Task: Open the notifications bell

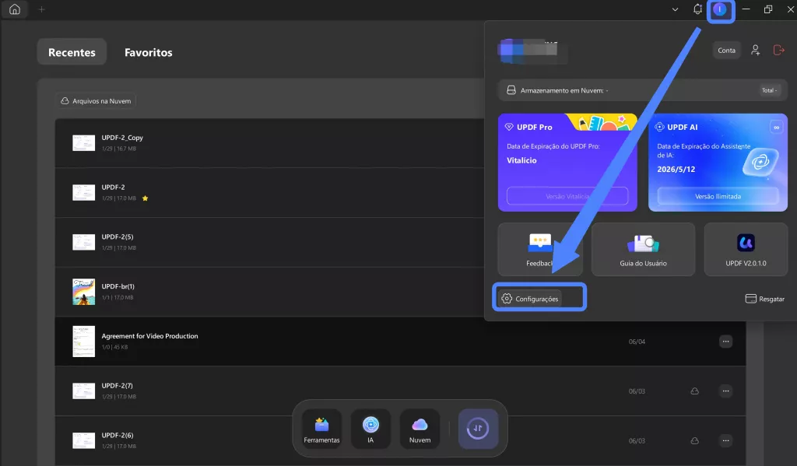Action: click(697, 9)
